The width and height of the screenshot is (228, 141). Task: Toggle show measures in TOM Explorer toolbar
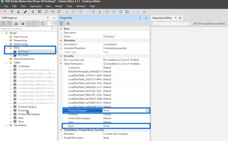point(3,24)
